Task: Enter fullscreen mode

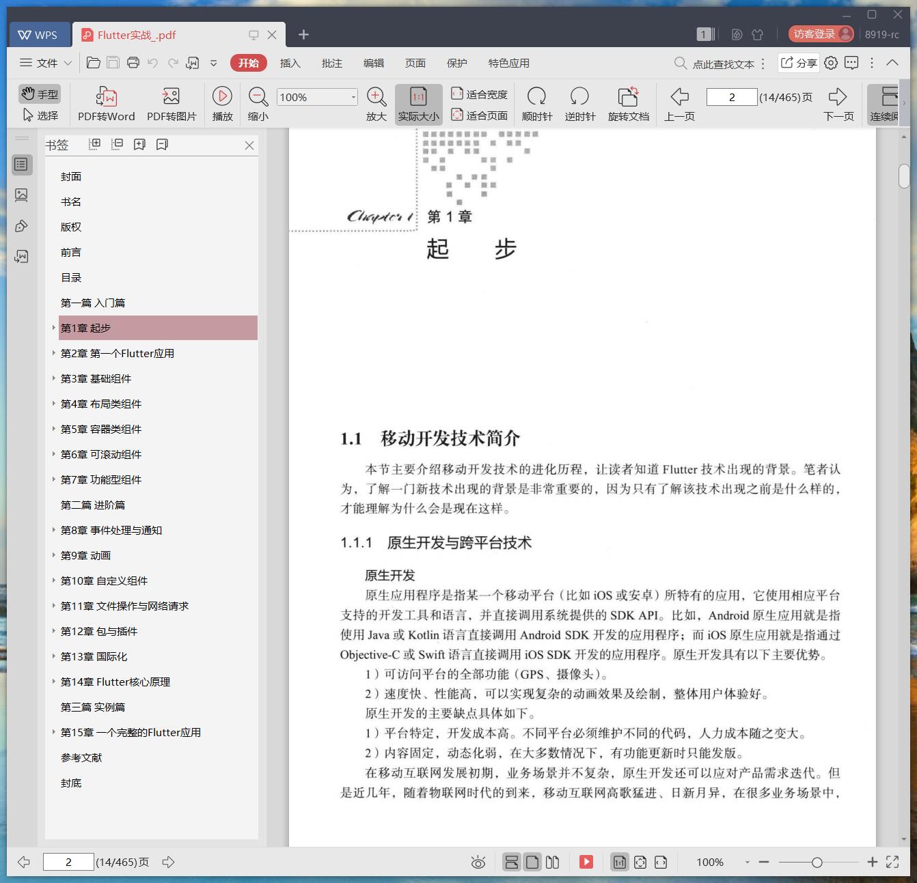Action: [x=892, y=862]
